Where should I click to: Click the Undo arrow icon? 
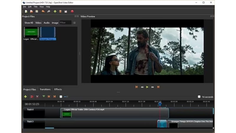[43, 11]
